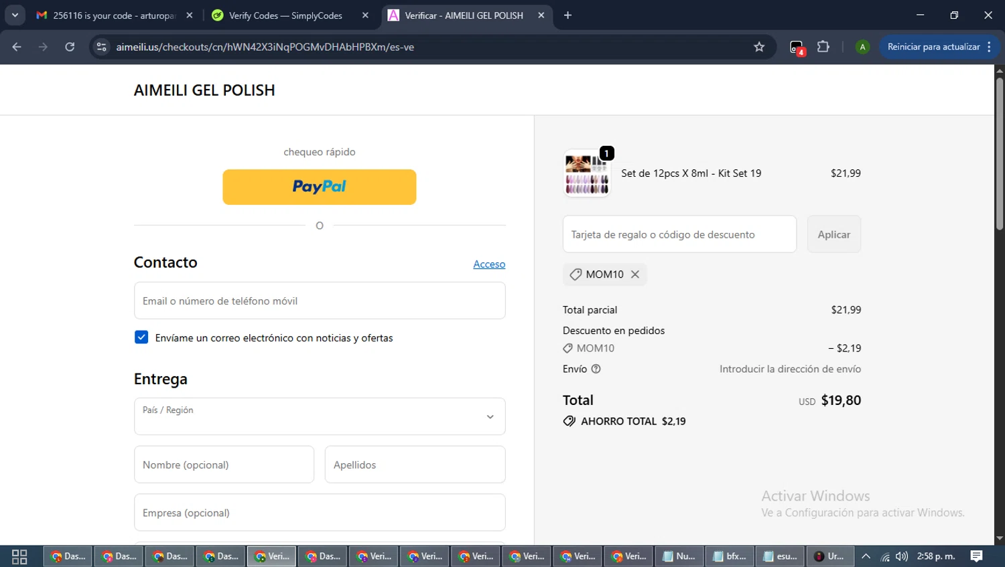Image resolution: width=1005 pixels, height=567 pixels.
Task: Click the address bar URL
Action: [265, 47]
